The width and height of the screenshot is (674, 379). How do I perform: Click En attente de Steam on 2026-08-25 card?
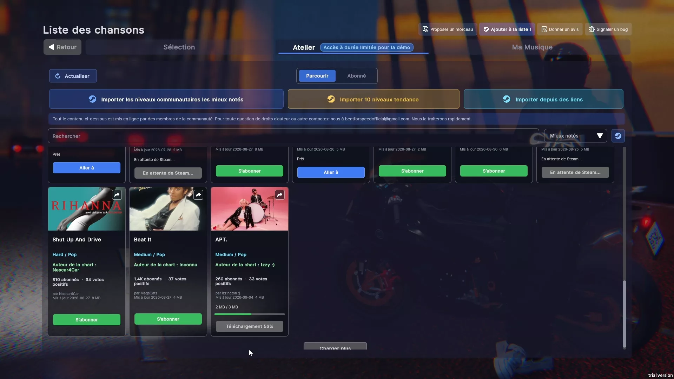pyautogui.click(x=575, y=172)
